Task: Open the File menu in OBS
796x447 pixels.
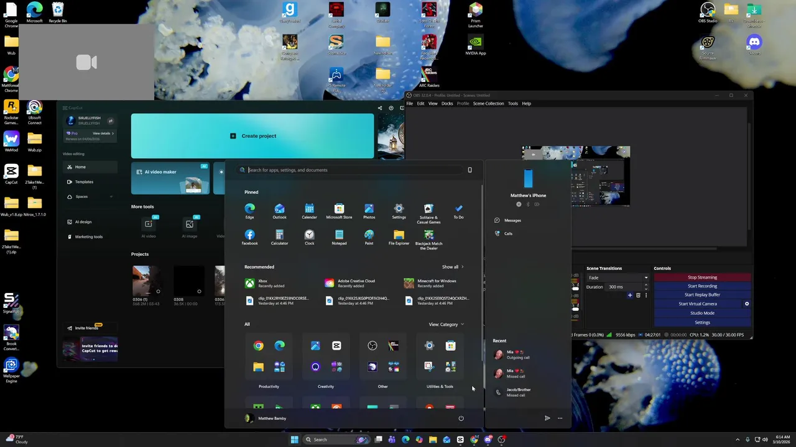Action: coord(410,104)
